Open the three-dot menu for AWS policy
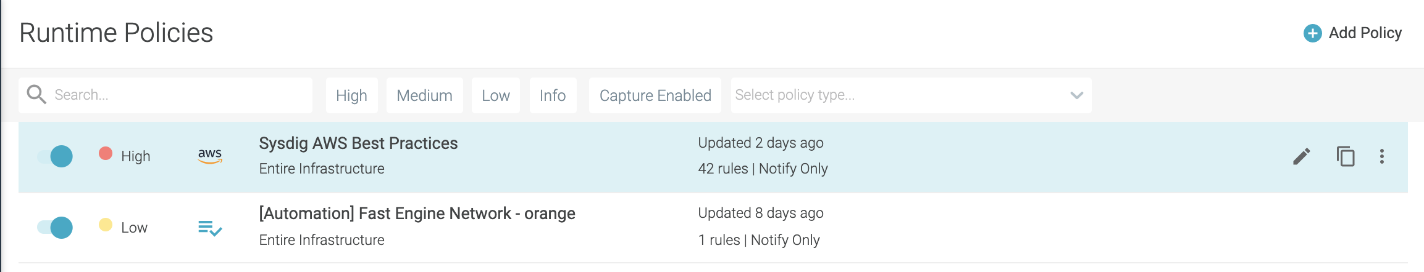The height and width of the screenshot is (272, 1424). click(1382, 156)
